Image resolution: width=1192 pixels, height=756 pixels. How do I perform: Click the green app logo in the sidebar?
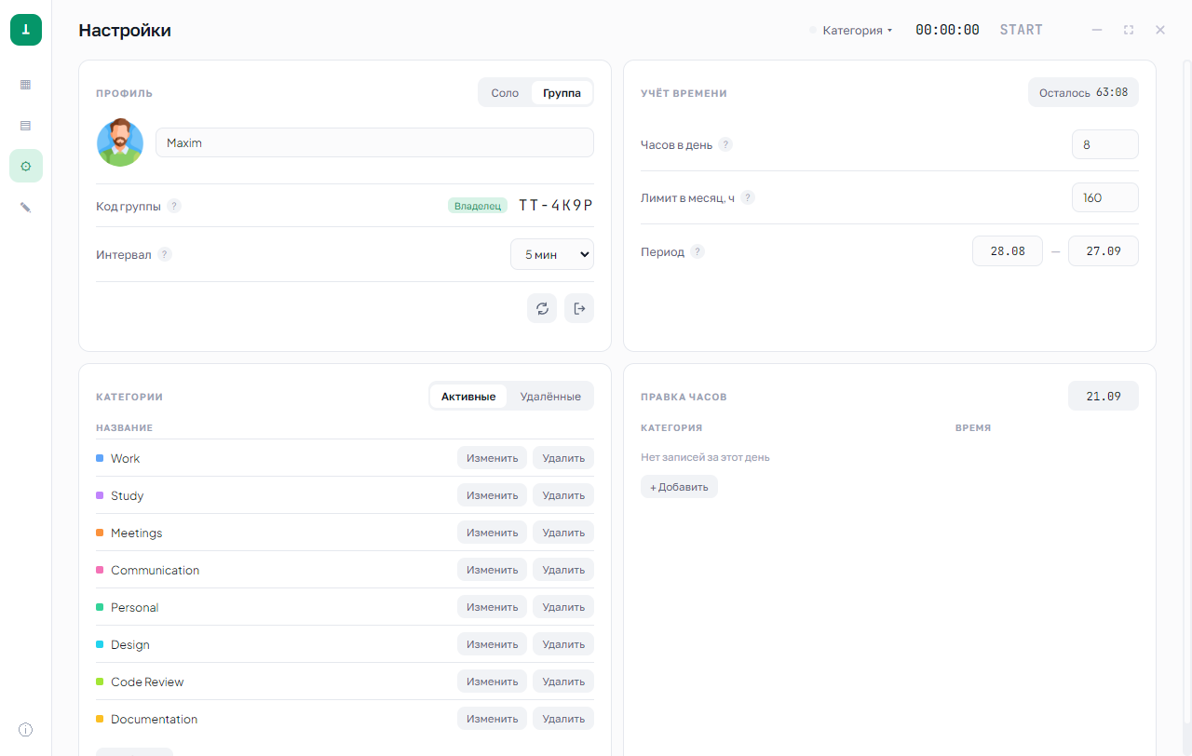point(26,30)
